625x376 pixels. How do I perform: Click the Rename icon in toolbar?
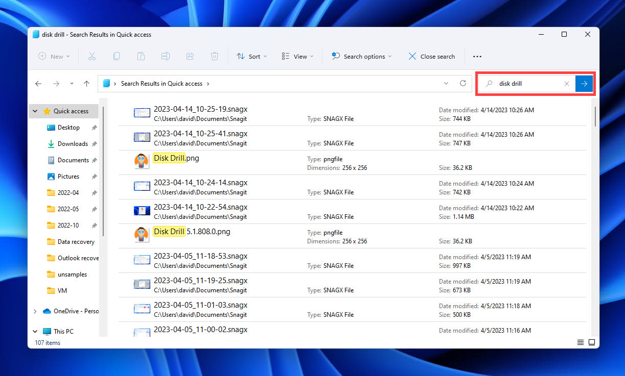pyautogui.click(x=166, y=56)
